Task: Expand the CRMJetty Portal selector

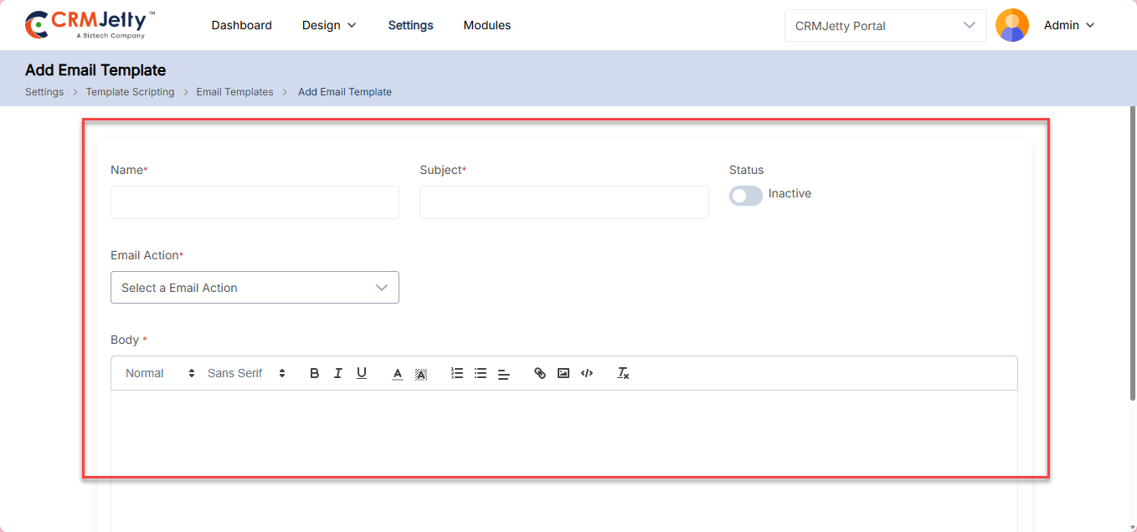Action: pyautogui.click(x=885, y=25)
